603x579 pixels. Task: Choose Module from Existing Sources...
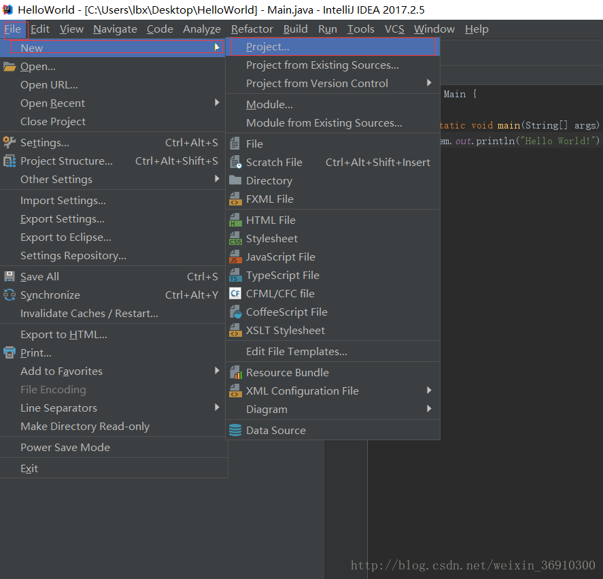pyautogui.click(x=333, y=122)
